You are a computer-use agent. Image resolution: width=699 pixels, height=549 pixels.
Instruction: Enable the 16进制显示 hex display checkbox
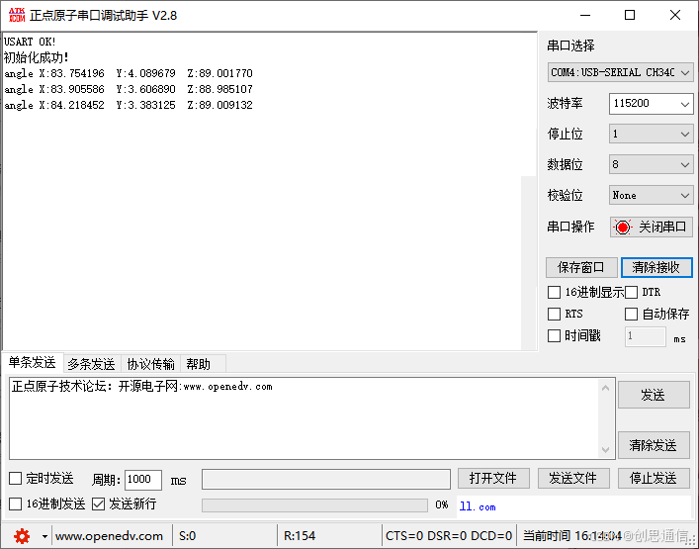554,293
